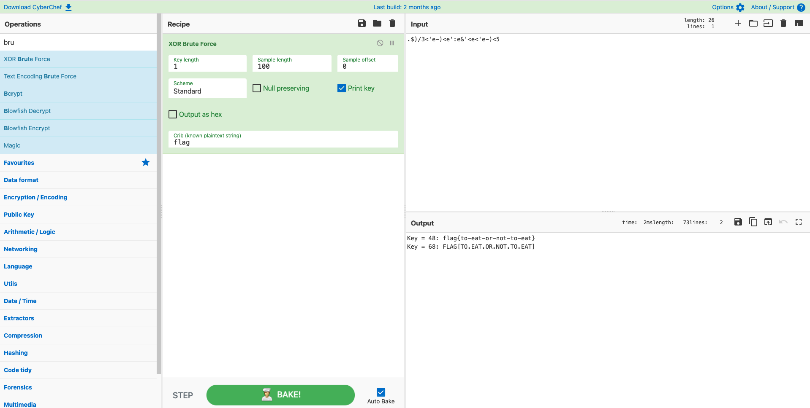Maximise the output pane
810x408 pixels.
[798, 222]
